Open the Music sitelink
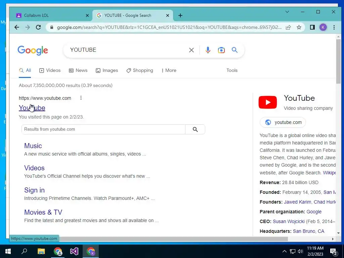The width and height of the screenshot is (344, 258). 33,146
